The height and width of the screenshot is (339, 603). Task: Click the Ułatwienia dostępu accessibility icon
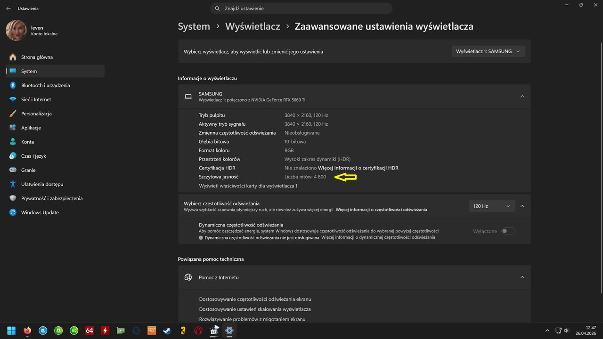coord(13,184)
